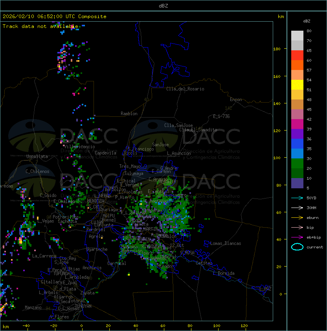Click the Encon map label
Viewport: 327px width, 331px height.
tap(236, 99)
